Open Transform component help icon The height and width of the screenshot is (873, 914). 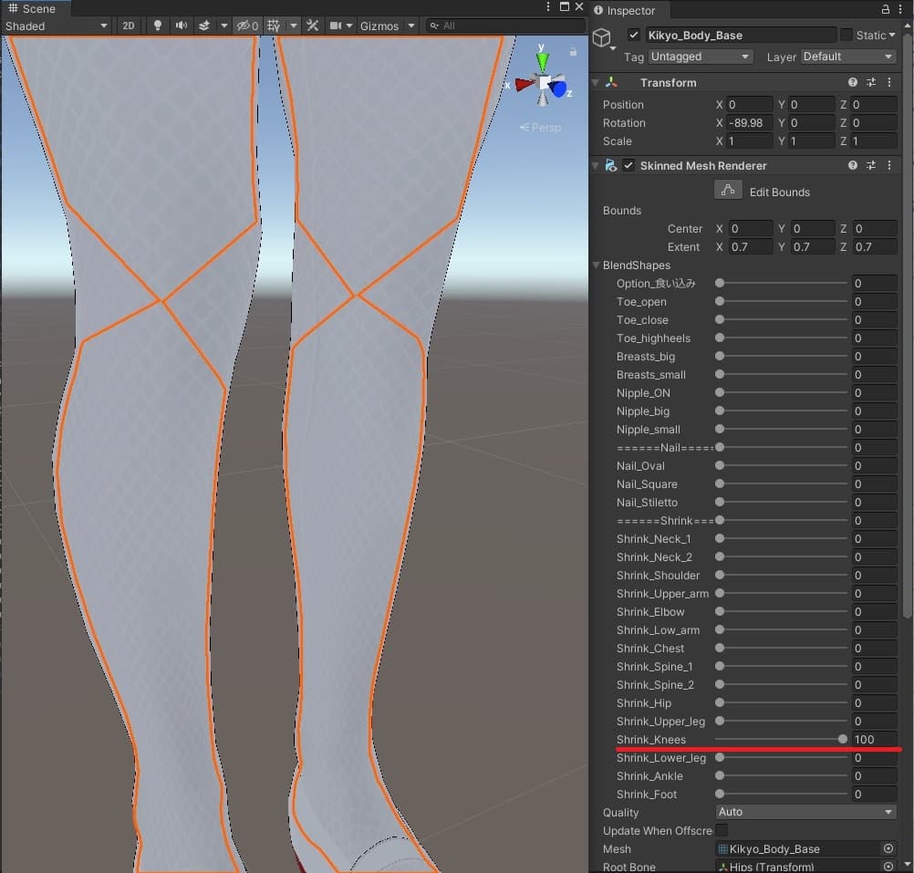(x=853, y=83)
